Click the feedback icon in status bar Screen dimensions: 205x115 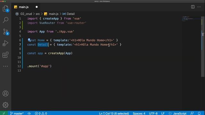pyautogui.click(x=192, y=113)
